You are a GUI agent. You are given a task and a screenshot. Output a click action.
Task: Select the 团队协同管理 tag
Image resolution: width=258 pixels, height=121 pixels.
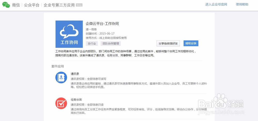[111, 43]
